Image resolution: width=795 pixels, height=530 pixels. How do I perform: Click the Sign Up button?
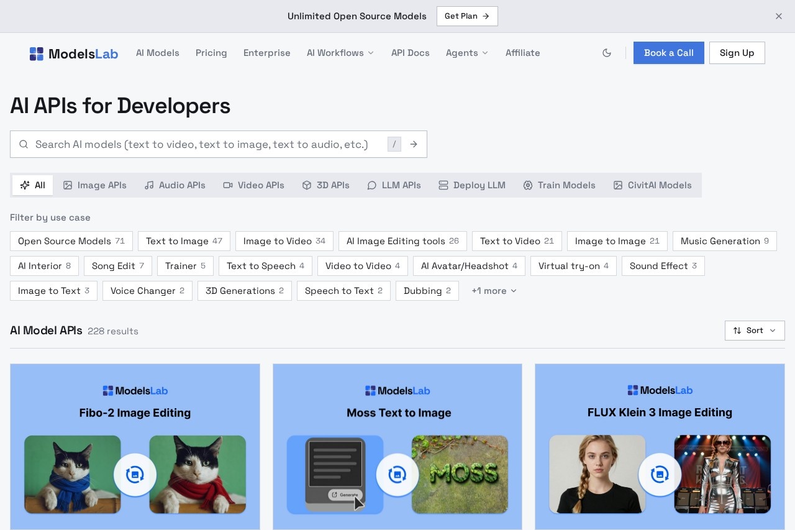coord(737,53)
